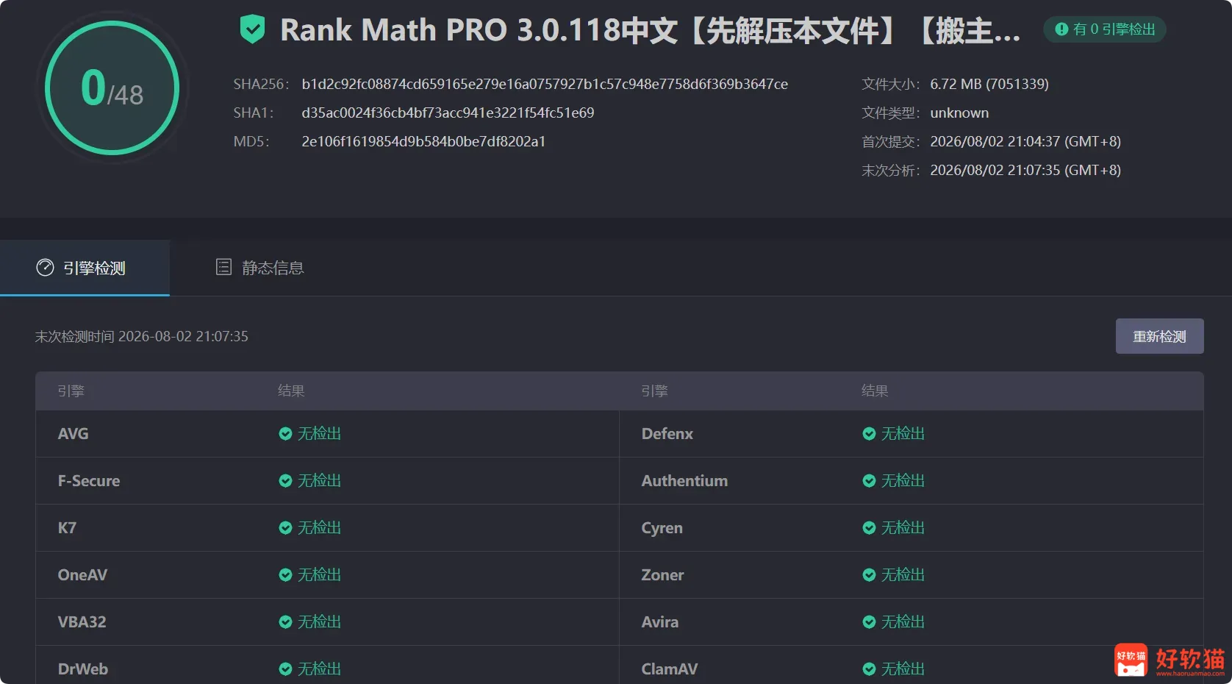Click the 末次检测时间 line above the table
Viewport: 1232px width, 684px height.
[x=142, y=336]
